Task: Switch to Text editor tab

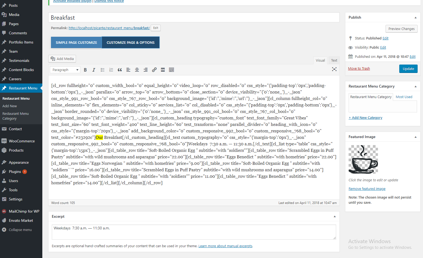Action: pyautogui.click(x=334, y=60)
